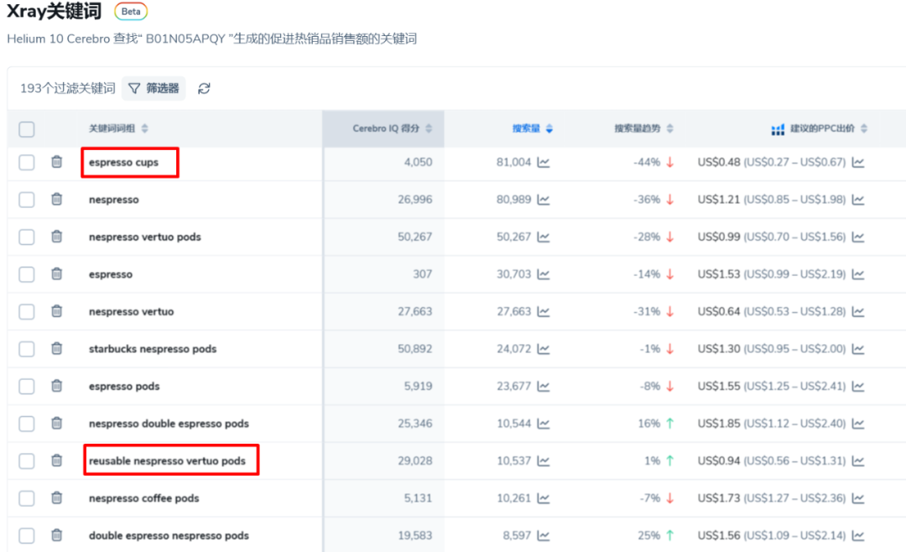View search volume chart for 24,072
This screenshot has height=552, width=906.
click(x=543, y=348)
